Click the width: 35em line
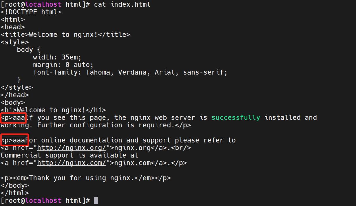The height and width of the screenshot is (206, 356). [57, 57]
